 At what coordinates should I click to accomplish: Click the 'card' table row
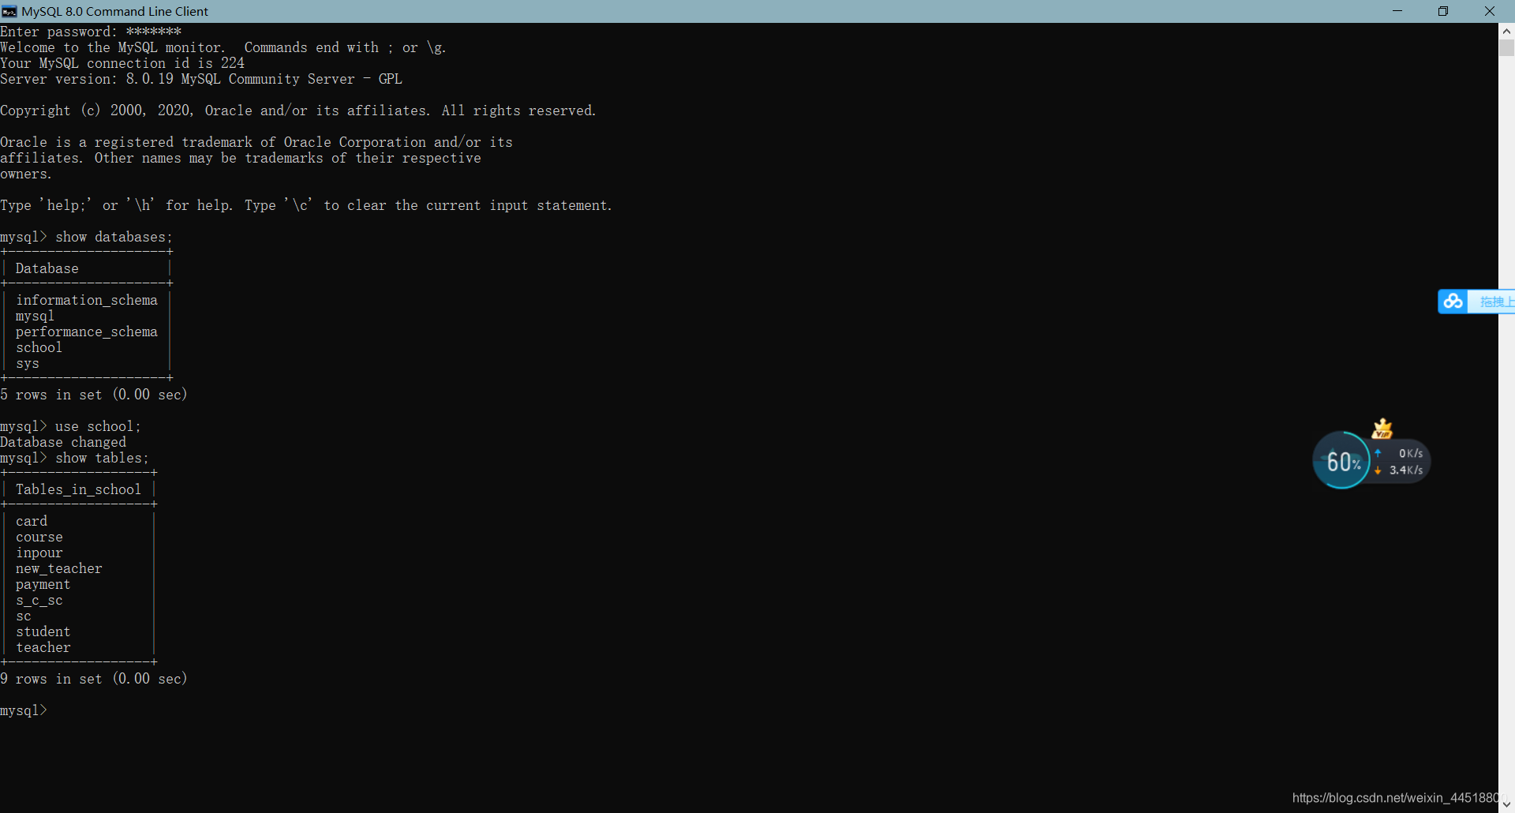click(x=32, y=521)
